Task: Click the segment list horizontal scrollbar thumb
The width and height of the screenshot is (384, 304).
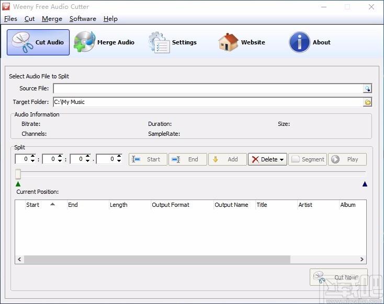Action: coord(157,259)
